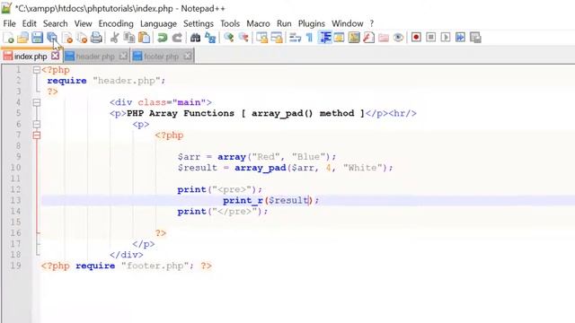
Task: Open the Define Your Language icon
Action: pos(340,38)
